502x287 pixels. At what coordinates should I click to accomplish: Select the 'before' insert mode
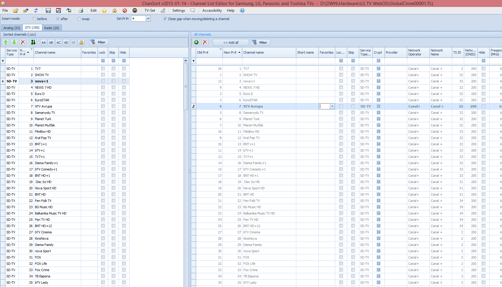[34, 19]
